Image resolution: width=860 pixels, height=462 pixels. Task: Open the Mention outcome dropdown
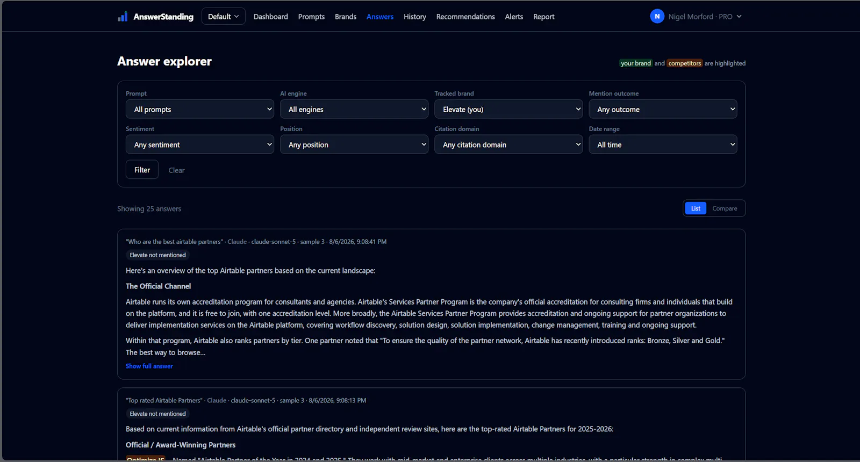click(663, 109)
